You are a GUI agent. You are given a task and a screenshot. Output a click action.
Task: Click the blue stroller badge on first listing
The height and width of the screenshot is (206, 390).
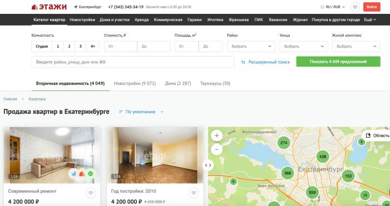click(x=74, y=174)
